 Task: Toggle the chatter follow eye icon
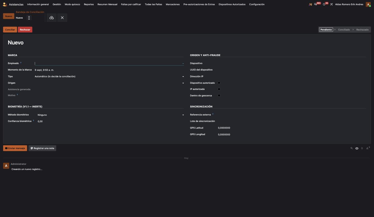pyautogui.click(x=357, y=148)
